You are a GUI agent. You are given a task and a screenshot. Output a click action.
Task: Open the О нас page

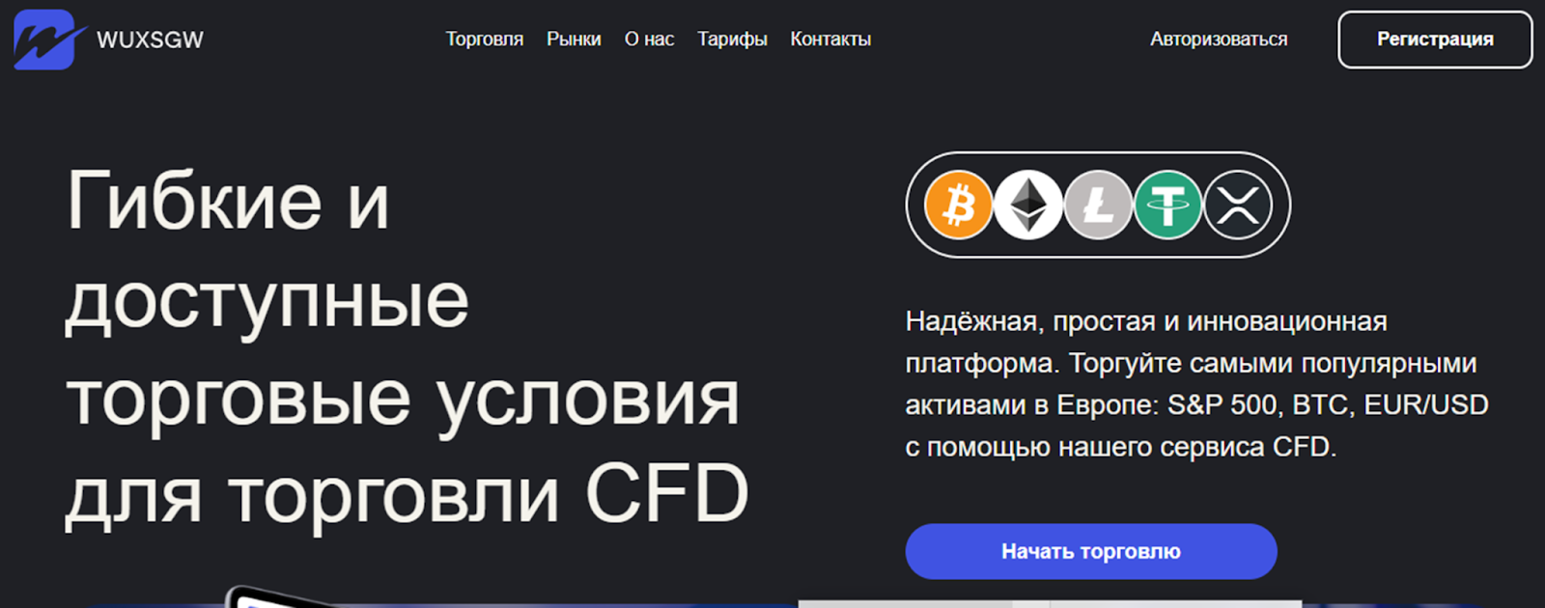(649, 40)
